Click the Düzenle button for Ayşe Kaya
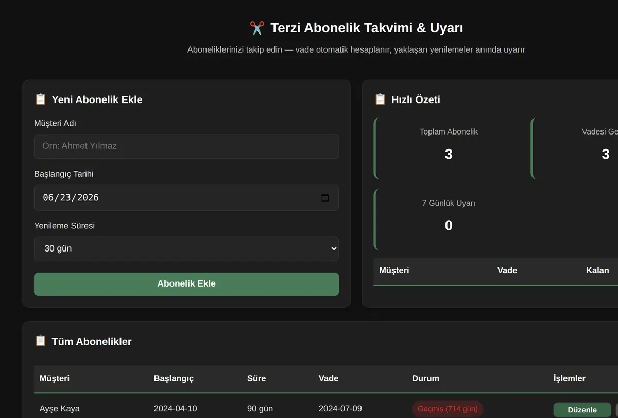Viewport: 618px width, 418px height. [x=582, y=410]
